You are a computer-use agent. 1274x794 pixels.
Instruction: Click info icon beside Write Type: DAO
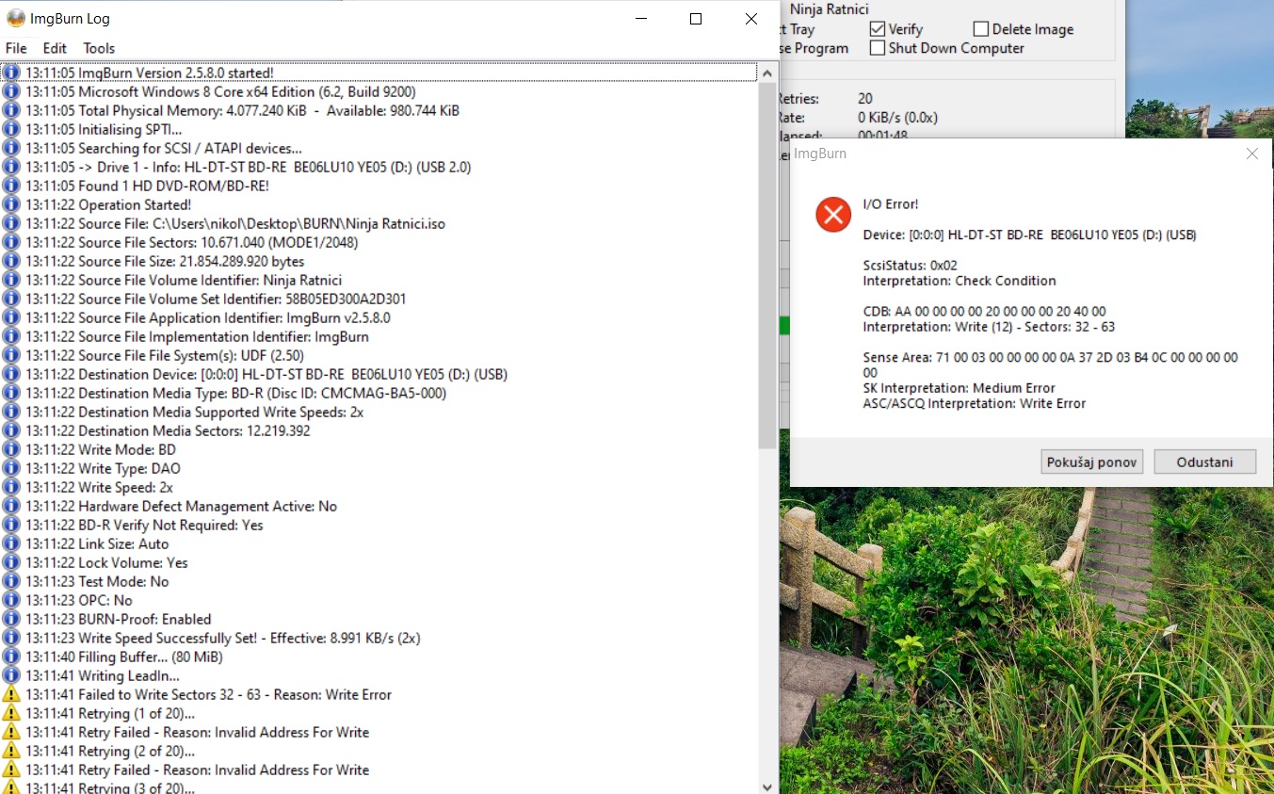point(11,468)
